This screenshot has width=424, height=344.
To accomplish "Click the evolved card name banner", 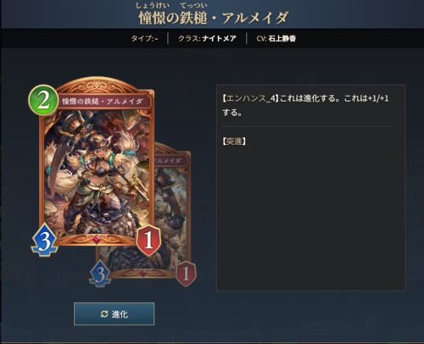I will pyautogui.click(x=171, y=160).
